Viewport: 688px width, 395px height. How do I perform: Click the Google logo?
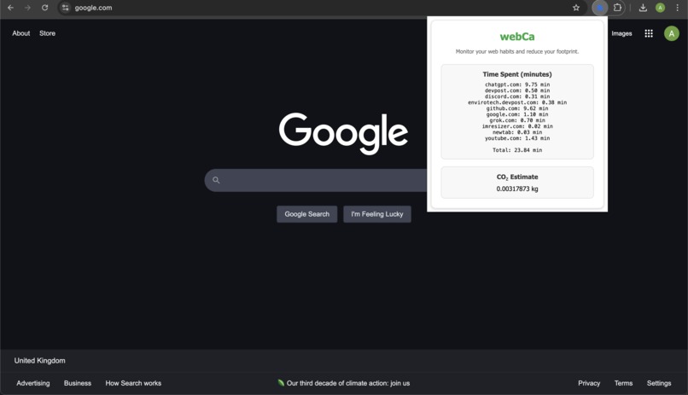pos(343,133)
